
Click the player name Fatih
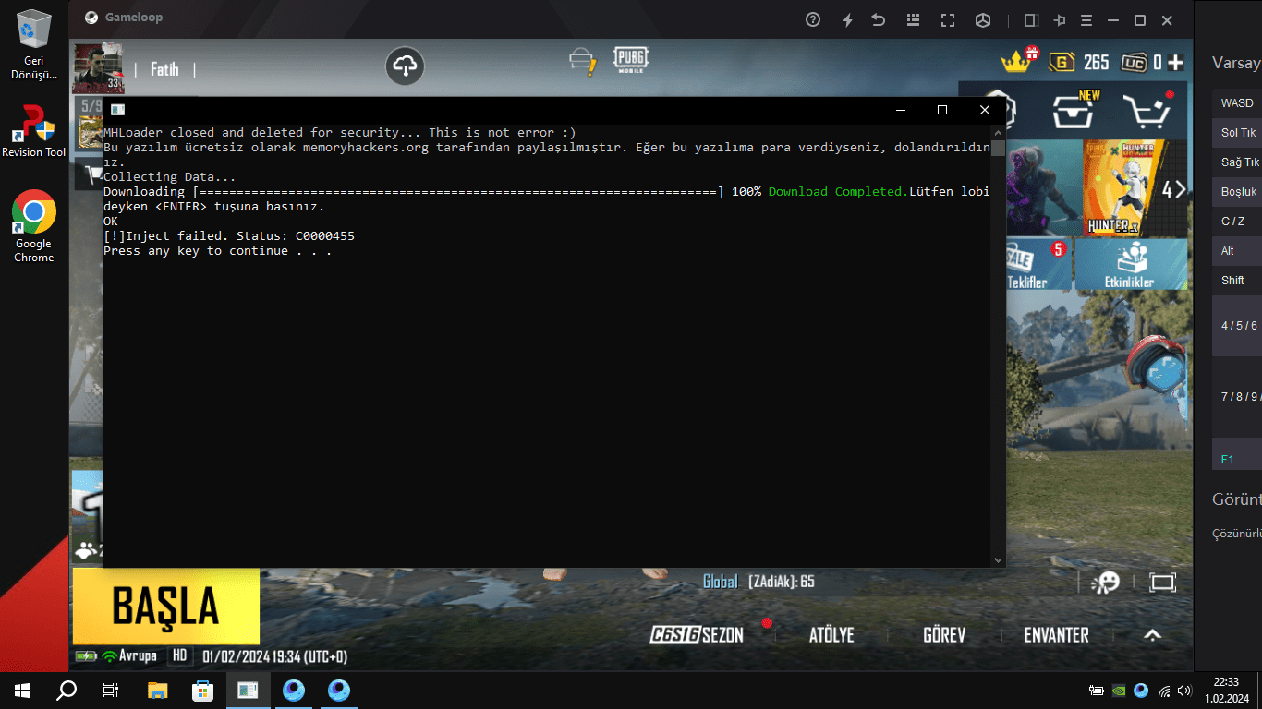coord(164,69)
